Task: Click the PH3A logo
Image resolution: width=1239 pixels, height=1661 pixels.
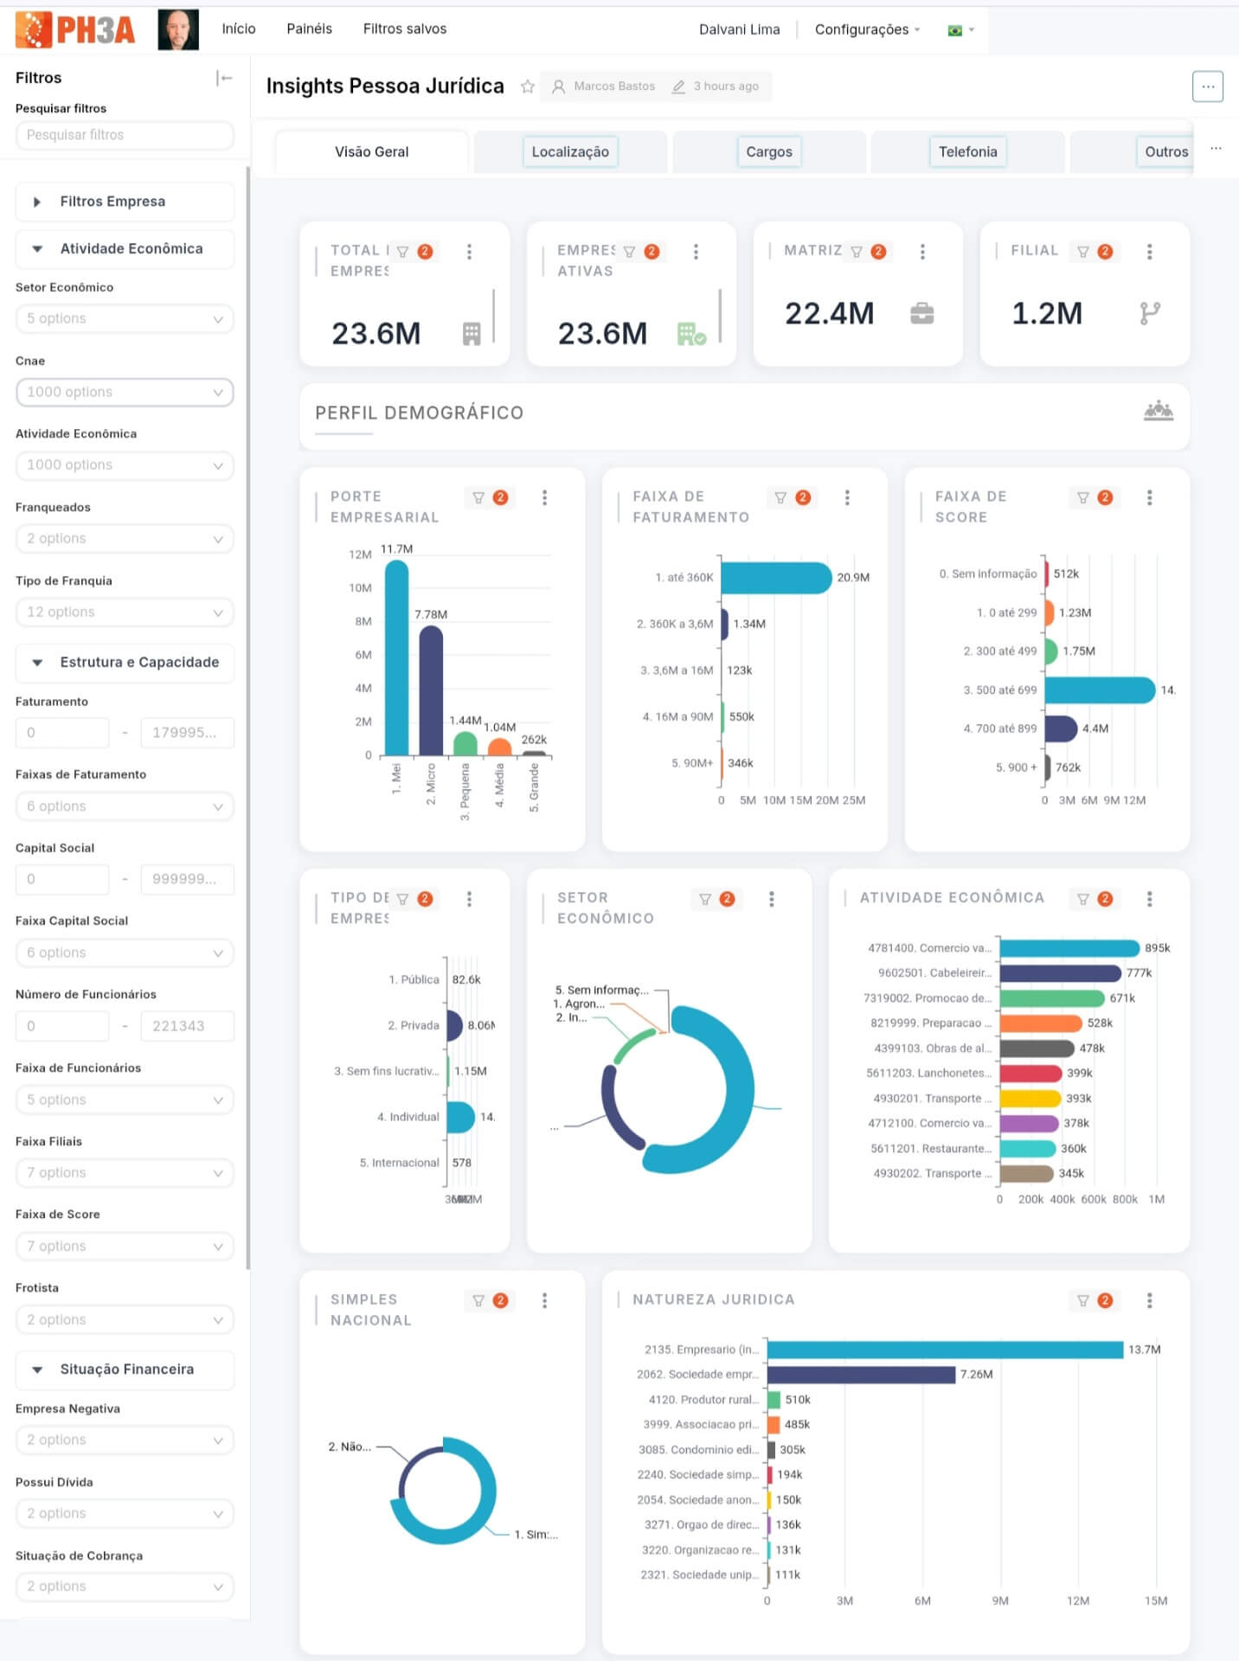Action: (76, 29)
